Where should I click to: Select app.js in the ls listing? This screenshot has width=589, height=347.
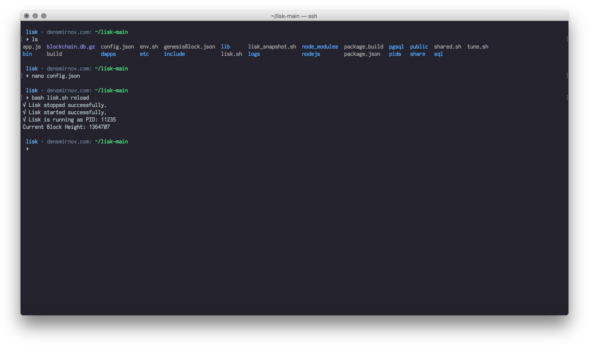[32, 47]
